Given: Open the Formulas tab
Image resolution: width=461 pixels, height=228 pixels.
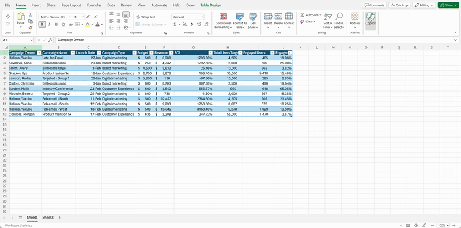Looking at the screenshot, I should [x=94, y=5].
